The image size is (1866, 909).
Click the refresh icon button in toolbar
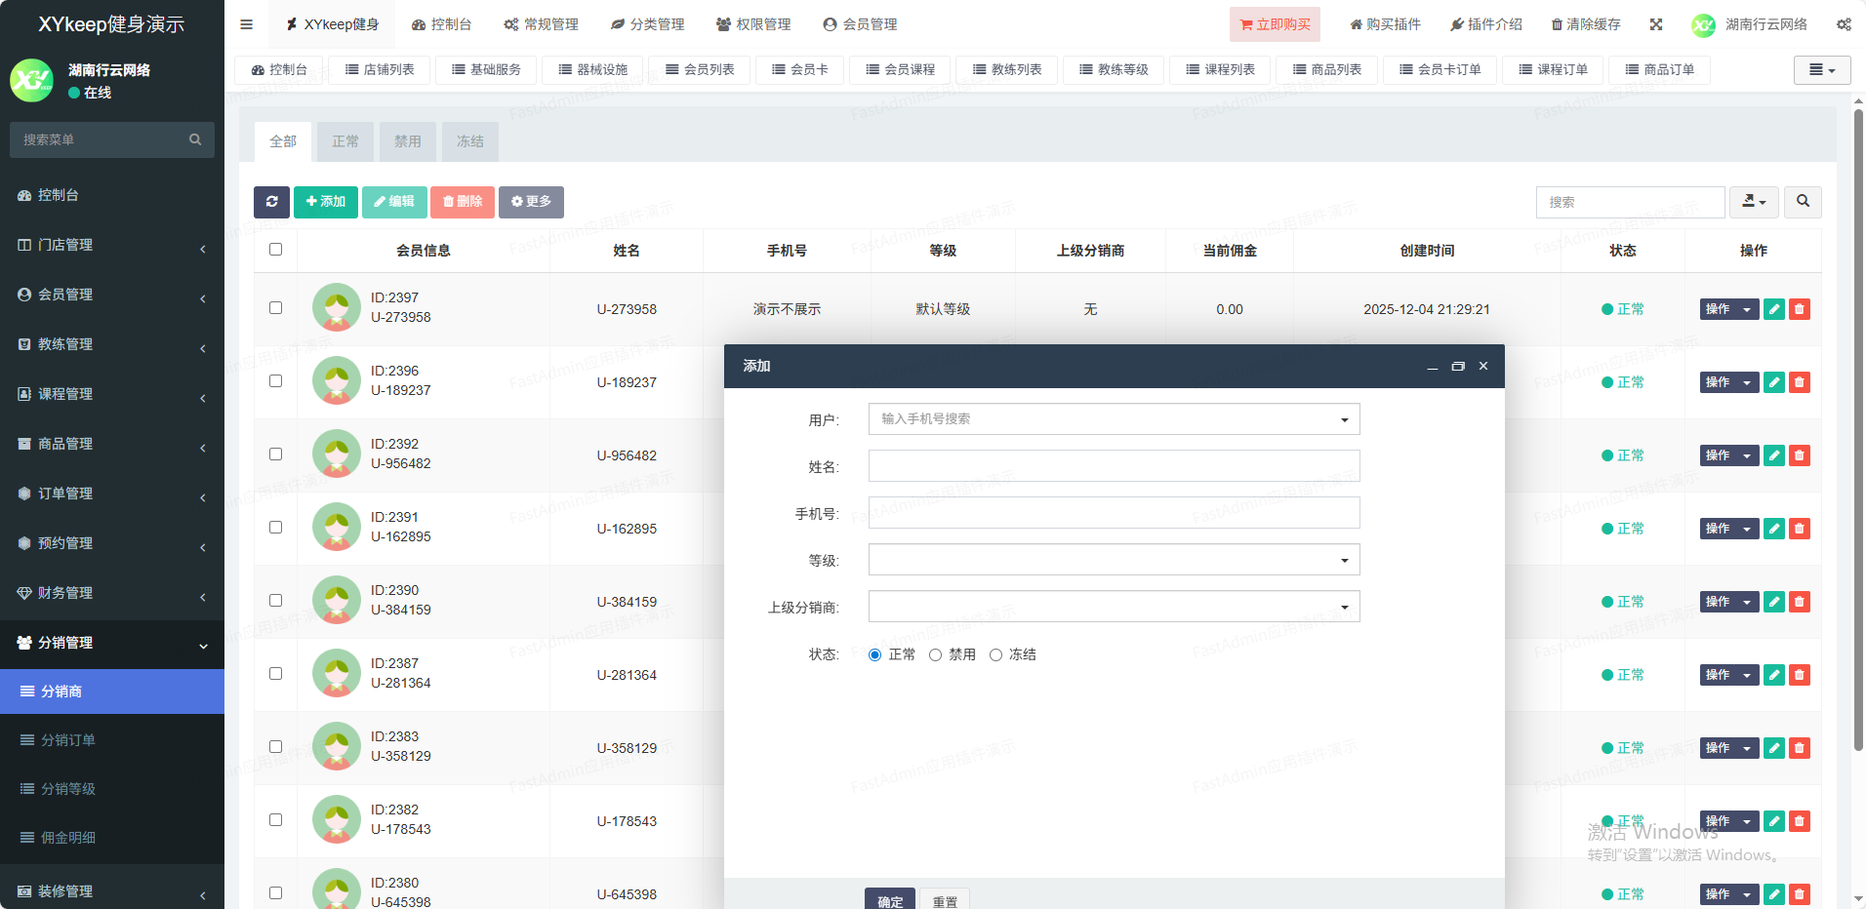point(271,202)
